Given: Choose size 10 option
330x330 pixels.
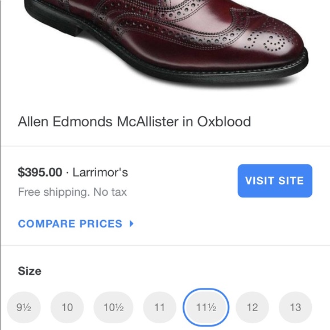Looking at the screenshot, I should (x=67, y=307).
